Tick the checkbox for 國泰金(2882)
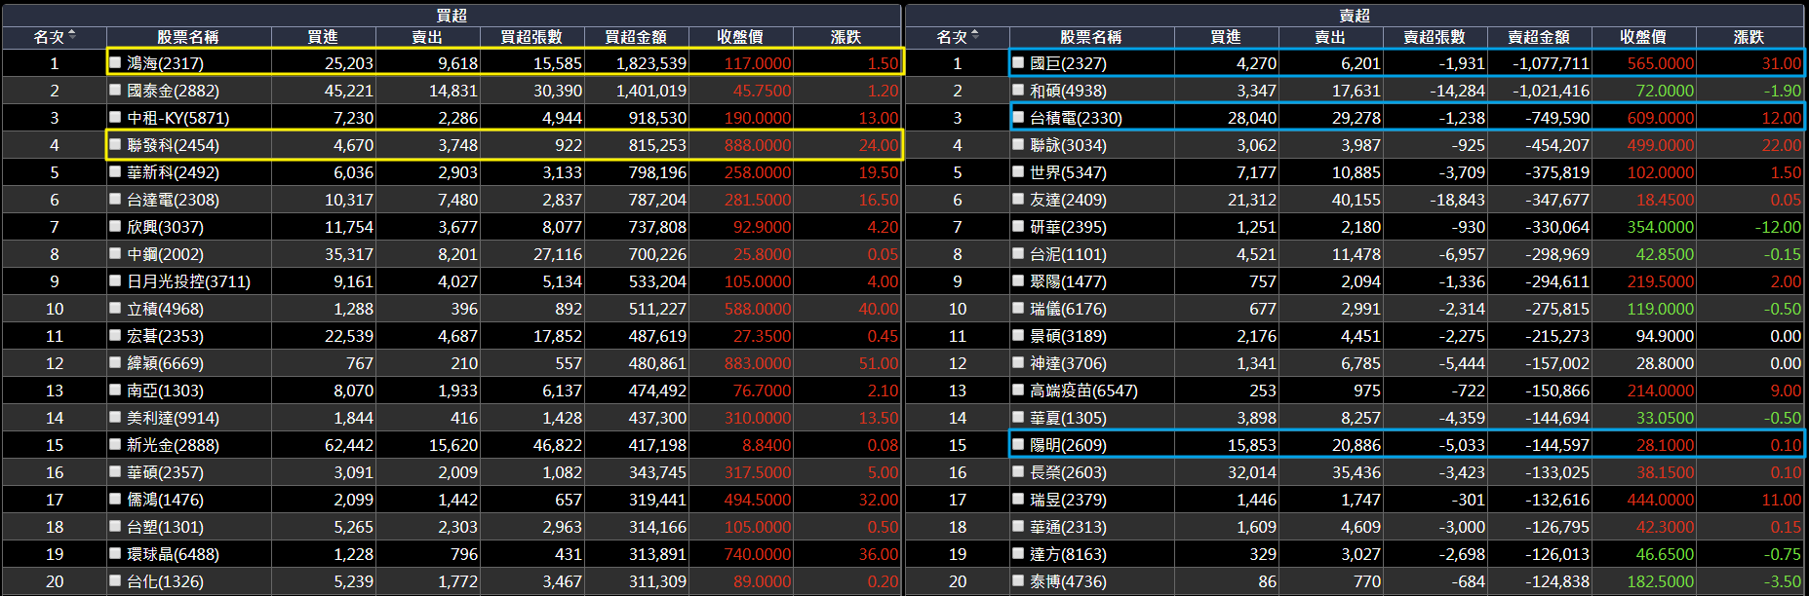Image resolution: width=1809 pixels, height=596 pixels. pos(115,90)
